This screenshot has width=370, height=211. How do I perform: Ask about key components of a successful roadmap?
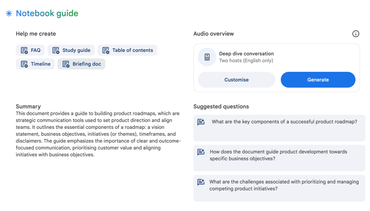click(x=284, y=122)
